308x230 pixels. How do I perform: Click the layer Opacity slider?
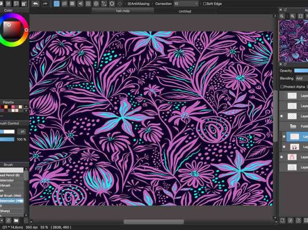[301, 70]
